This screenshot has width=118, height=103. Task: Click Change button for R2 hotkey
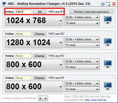[40, 34]
